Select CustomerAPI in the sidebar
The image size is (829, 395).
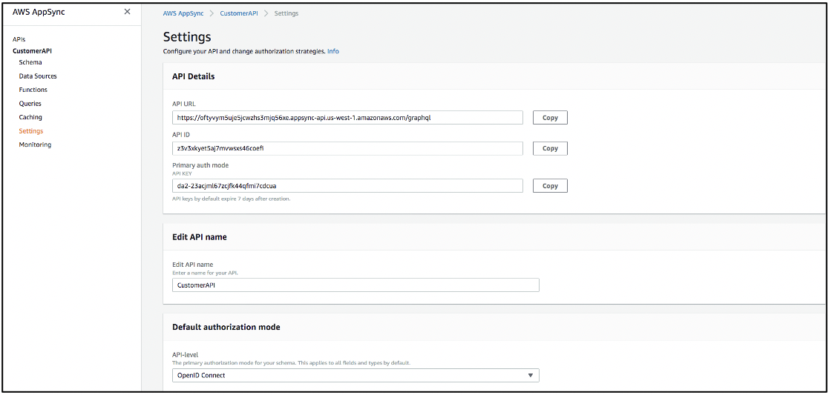point(33,50)
